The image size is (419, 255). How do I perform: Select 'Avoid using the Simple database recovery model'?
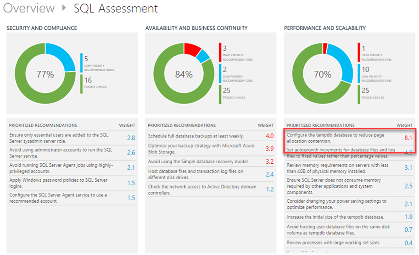tap(198, 162)
